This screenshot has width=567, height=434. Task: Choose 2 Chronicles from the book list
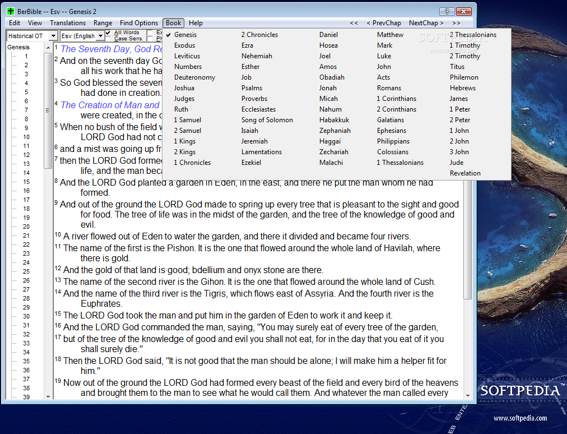point(259,35)
